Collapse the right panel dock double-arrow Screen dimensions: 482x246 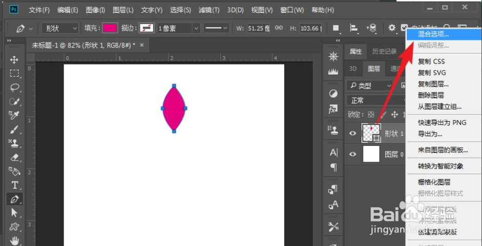coord(338,40)
